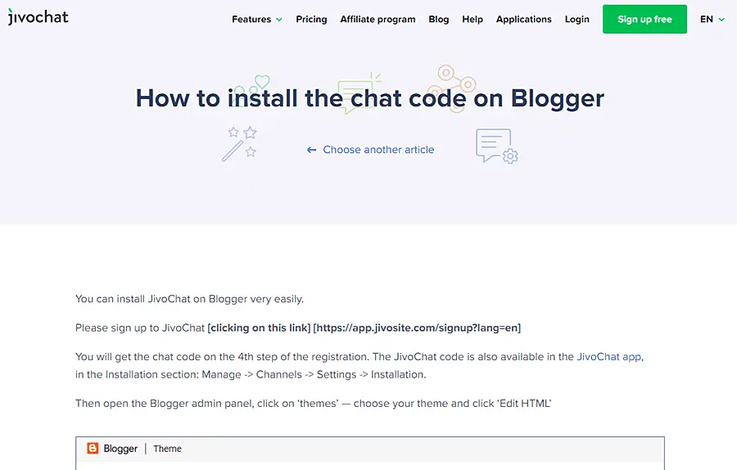
Task: Click the yellow chat message illustration
Action: coord(359,93)
